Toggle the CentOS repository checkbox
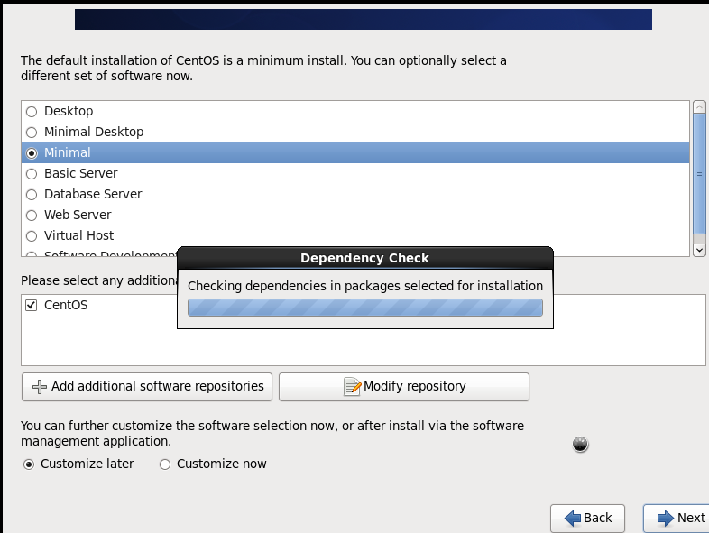The image size is (709, 533). pyautogui.click(x=32, y=306)
